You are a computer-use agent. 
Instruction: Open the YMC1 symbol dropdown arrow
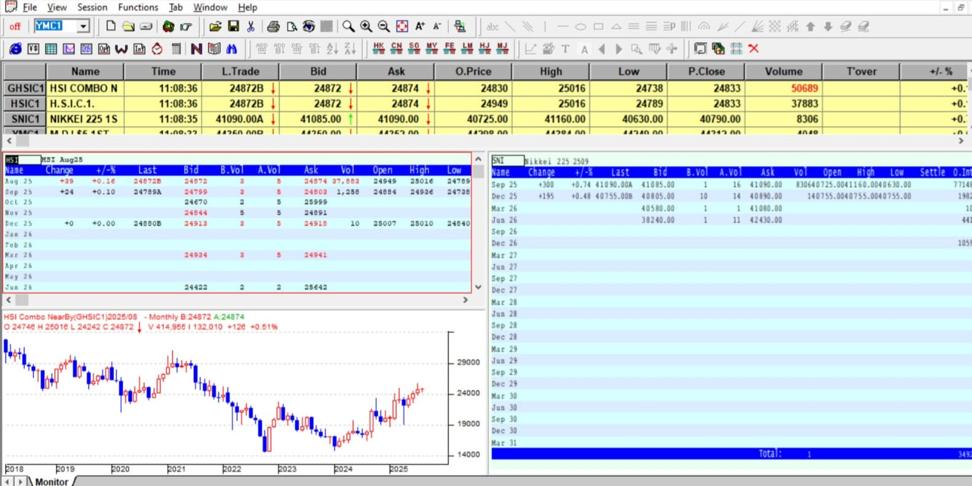pos(83,26)
